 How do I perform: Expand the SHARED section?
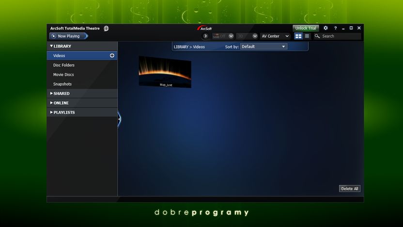point(82,94)
